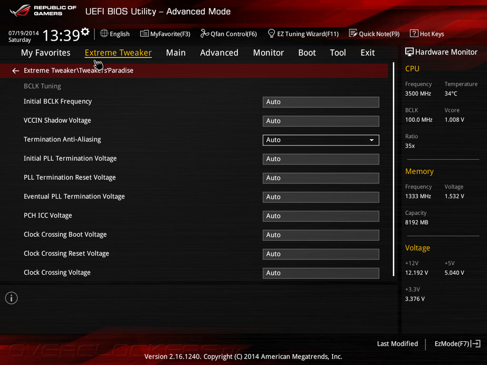Viewport: 487px width, 365px height.
Task: Select the Clock Crossing Boot Voltage label
Action: click(x=65, y=235)
